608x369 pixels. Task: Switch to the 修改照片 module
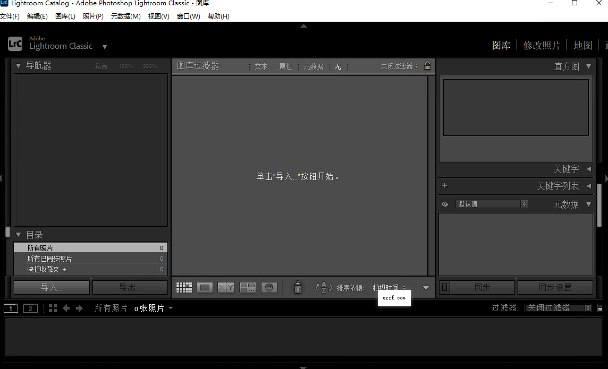click(542, 45)
